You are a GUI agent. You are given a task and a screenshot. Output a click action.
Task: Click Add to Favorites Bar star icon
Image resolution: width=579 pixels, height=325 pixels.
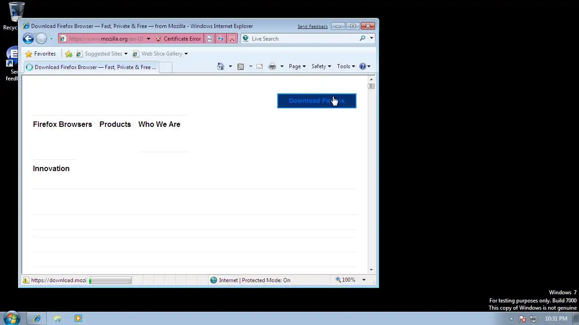pyautogui.click(x=69, y=54)
